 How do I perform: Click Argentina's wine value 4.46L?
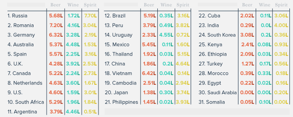(x=73, y=112)
